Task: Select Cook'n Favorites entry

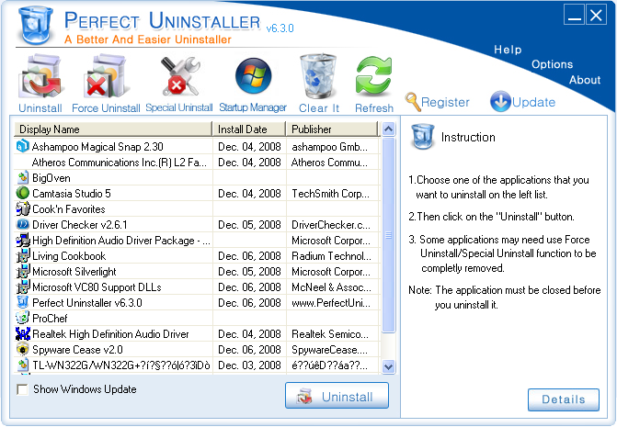Action: click(68, 209)
